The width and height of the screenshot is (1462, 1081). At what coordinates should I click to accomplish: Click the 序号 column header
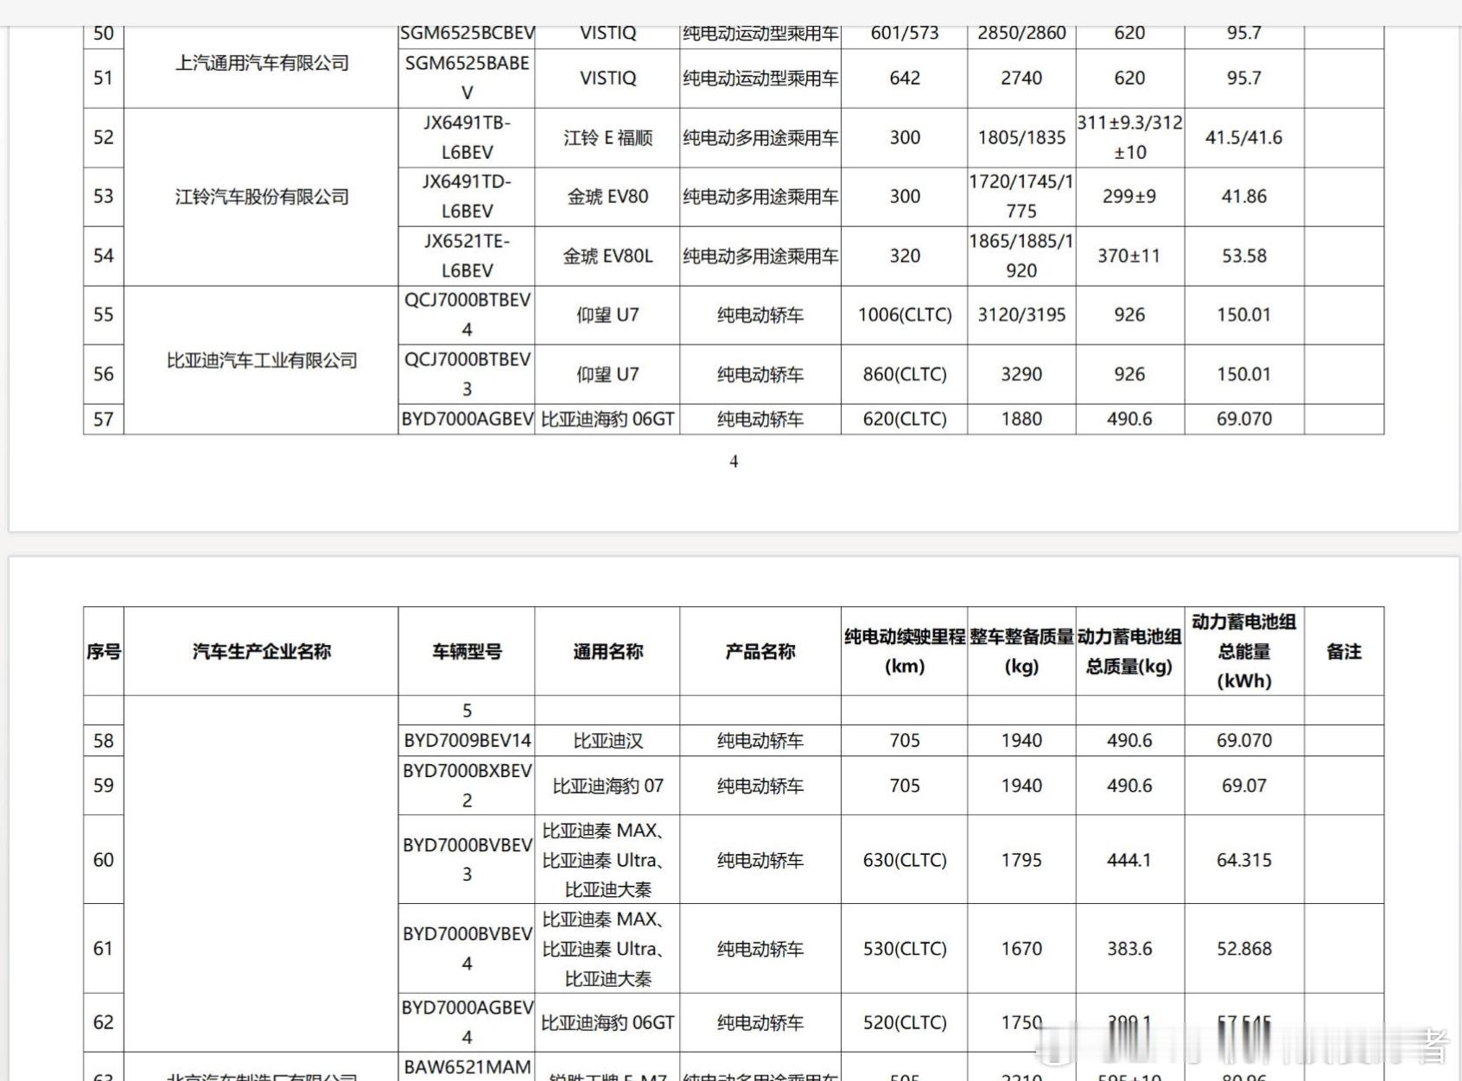[x=104, y=652]
